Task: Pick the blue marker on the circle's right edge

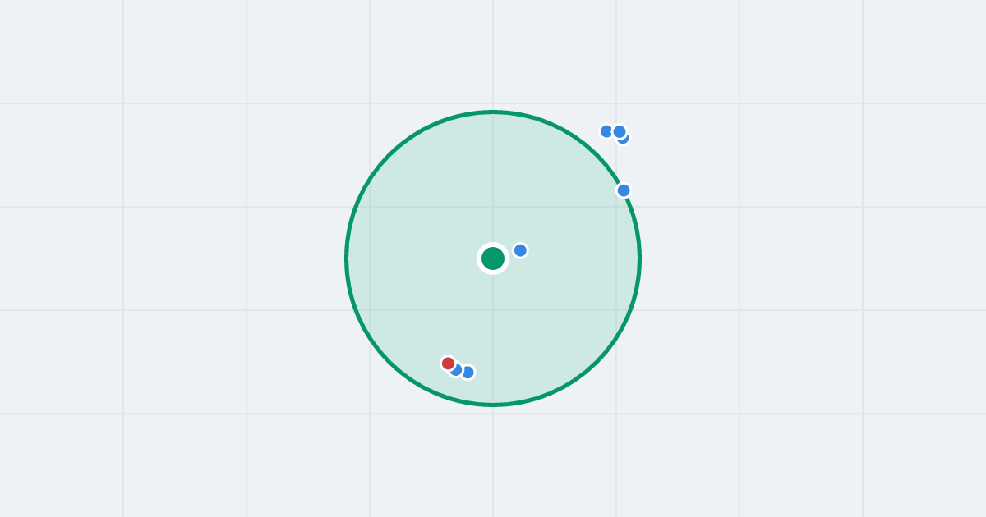Action: pos(624,190)
